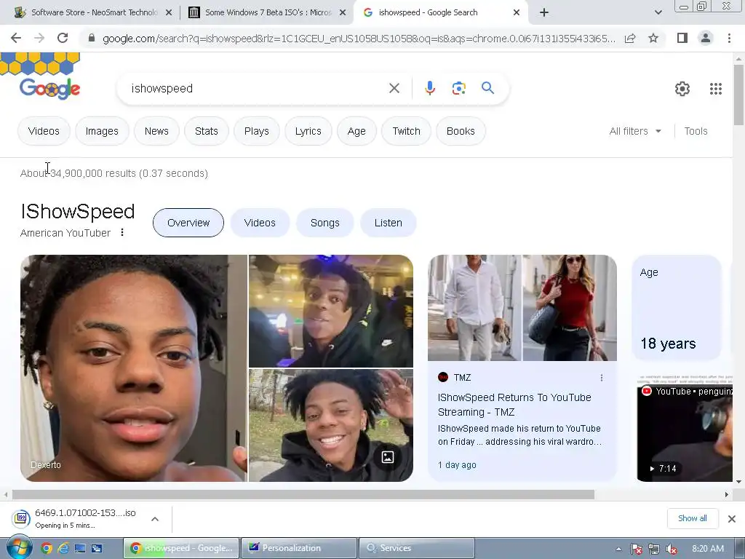Image resolution: width=745 pixels, height=559 pixels.
Task: Open the large Dexerto photo of IShowSpeed
Action: 134,368
